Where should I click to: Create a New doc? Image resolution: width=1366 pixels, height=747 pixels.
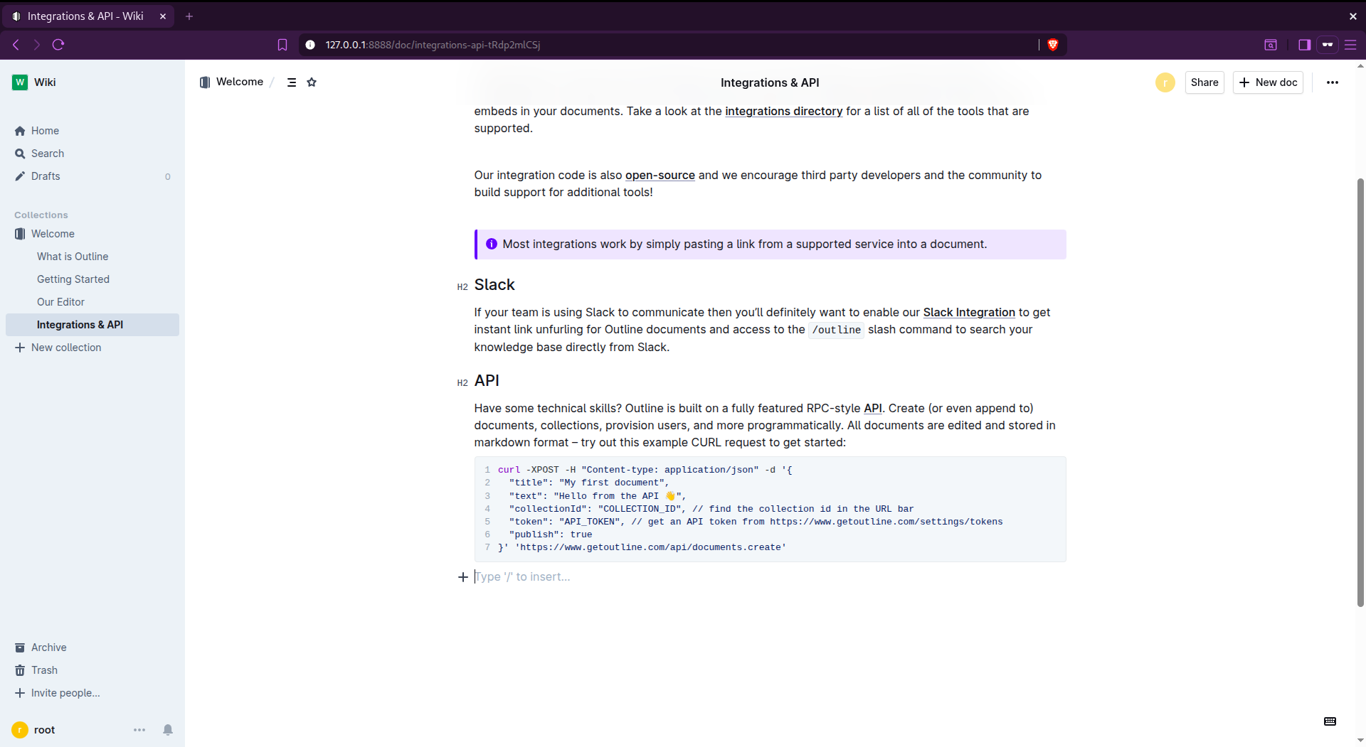tap(1268, 82)
